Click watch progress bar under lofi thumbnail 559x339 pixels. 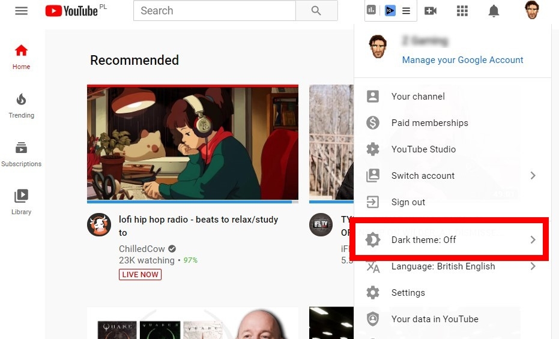coord(193,202)
